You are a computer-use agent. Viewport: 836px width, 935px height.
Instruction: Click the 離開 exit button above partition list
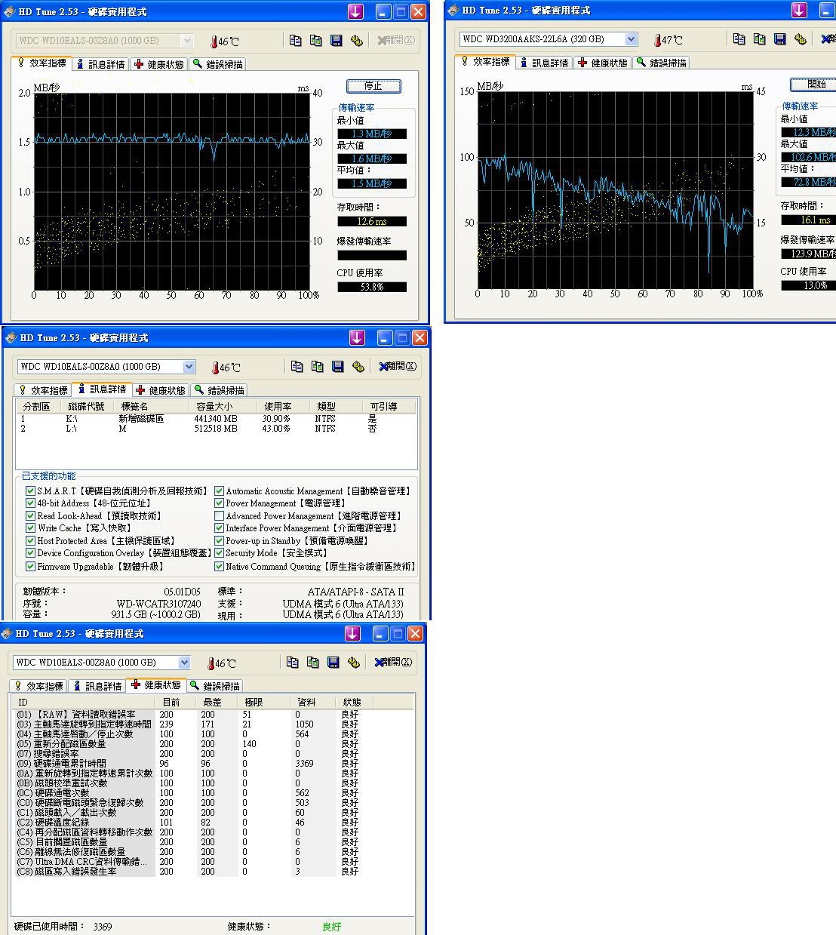click(x=398, y=367)
